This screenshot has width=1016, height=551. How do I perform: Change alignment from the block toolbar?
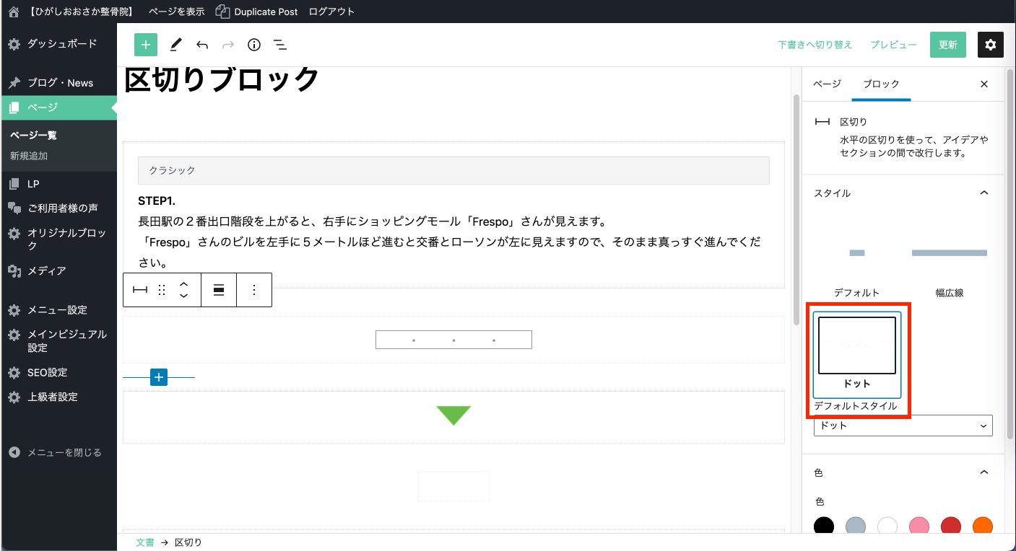point(219,290)
